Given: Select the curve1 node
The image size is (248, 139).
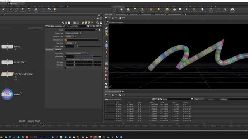Looking at the screenshot, I should click(x=7, y=47).
